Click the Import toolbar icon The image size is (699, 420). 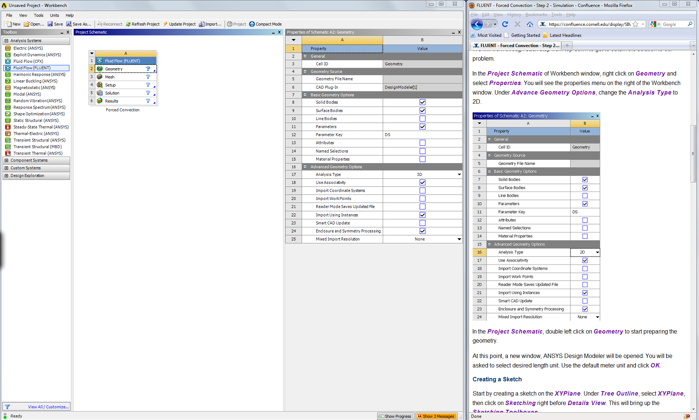(x=201, y=24)
